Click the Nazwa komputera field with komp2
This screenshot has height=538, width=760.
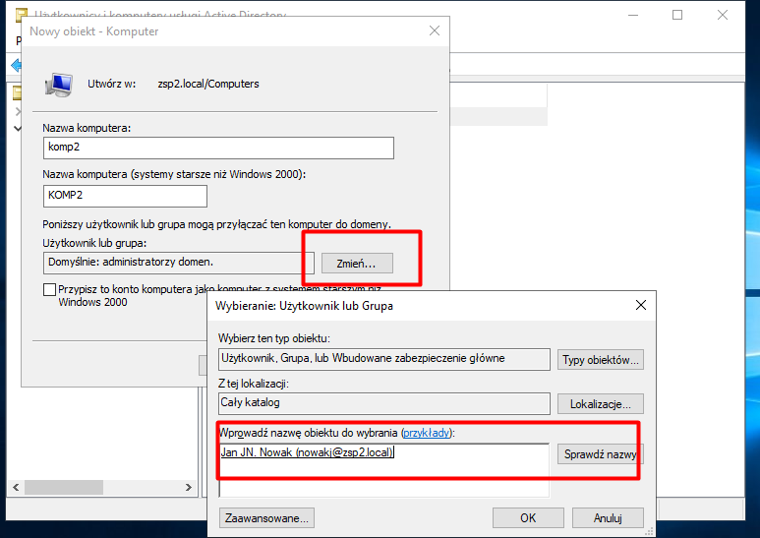pos(218,148)
